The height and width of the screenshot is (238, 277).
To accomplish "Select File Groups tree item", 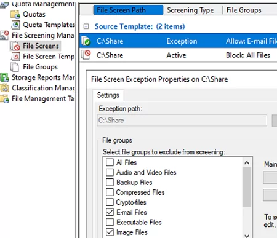I will (x=40, y=67).
